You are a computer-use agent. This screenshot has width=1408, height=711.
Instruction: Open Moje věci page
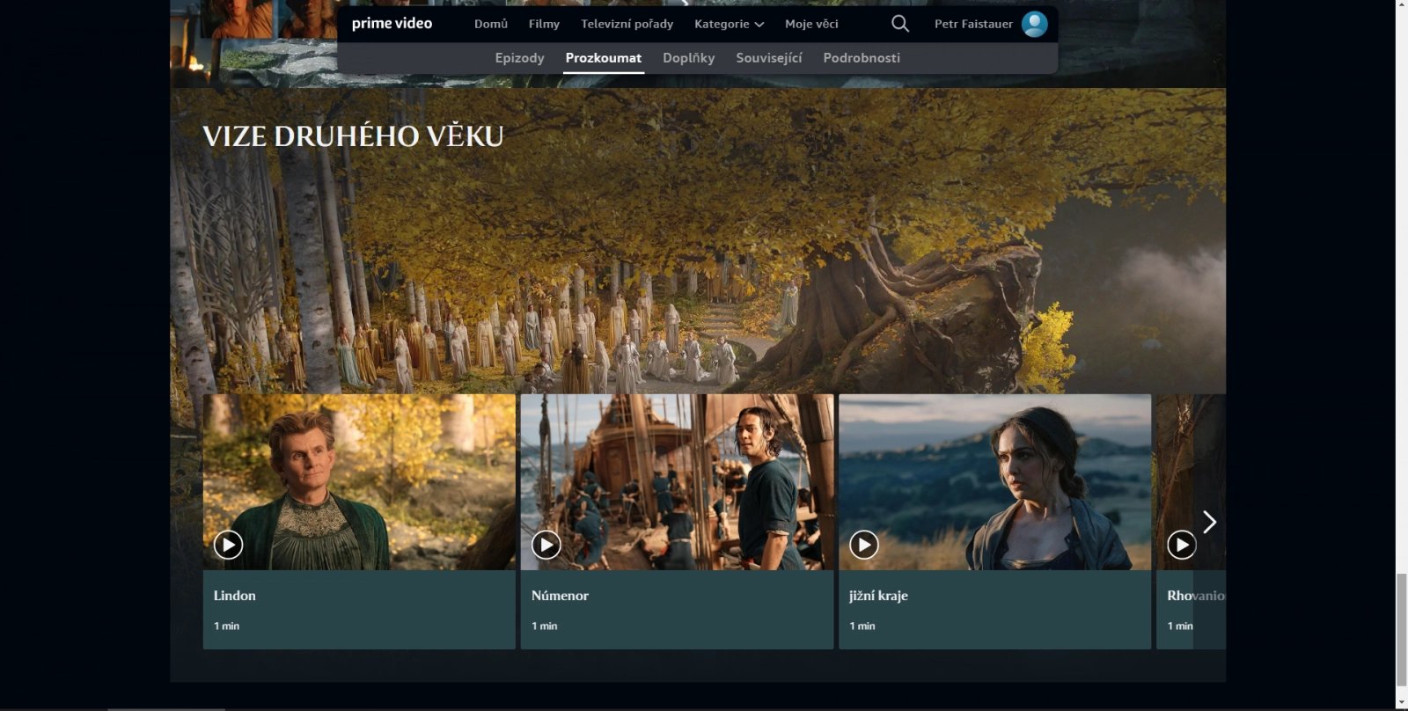pos(811,24)
